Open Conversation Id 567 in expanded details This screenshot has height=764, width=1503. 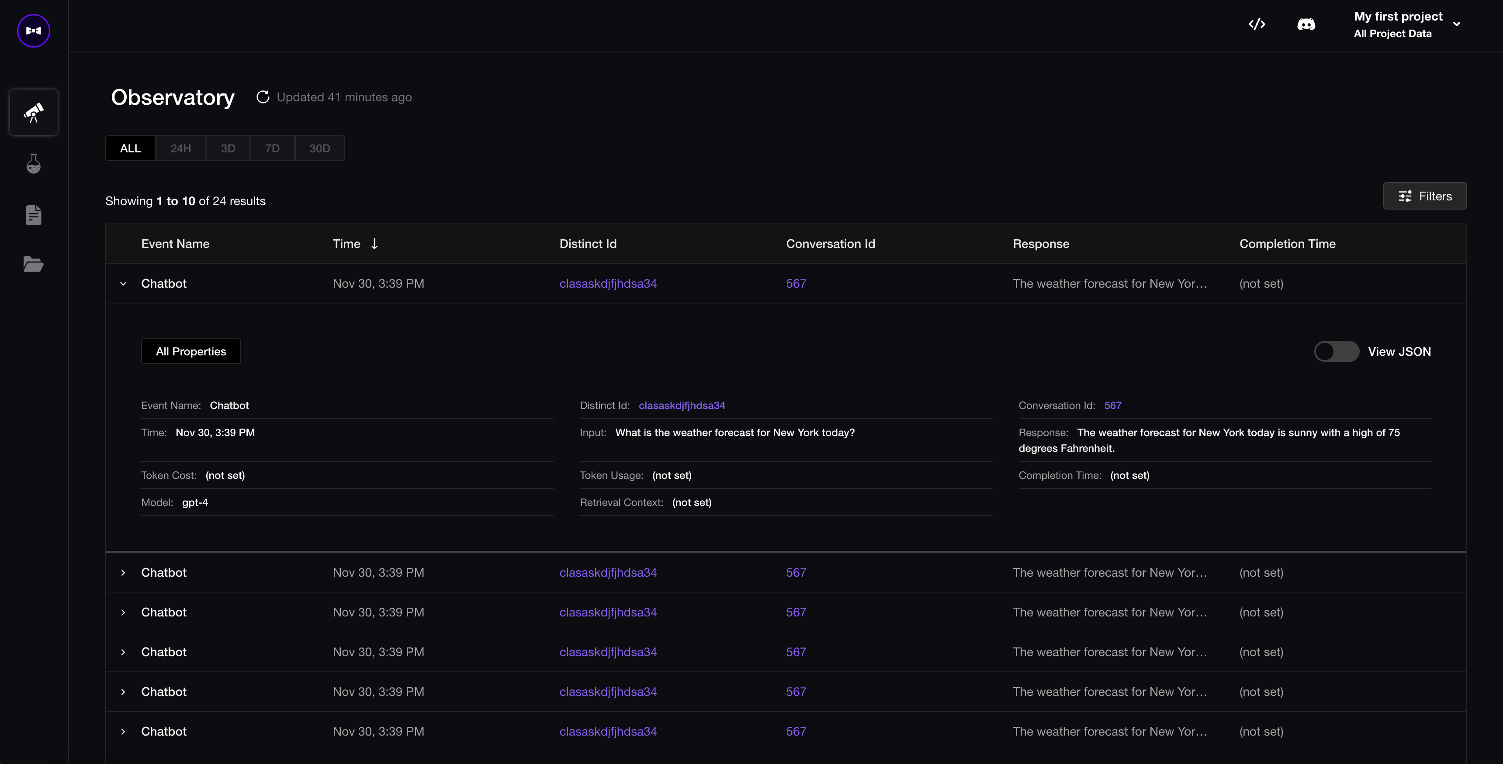(x=1113, y=405)
